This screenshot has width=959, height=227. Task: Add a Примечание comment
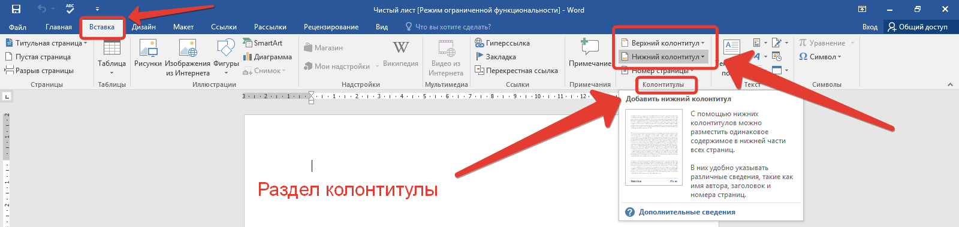[x=590, y=54]
